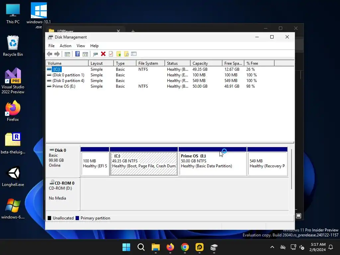
Task: Open the View menu
Action: pyautogui.click(x=81, y=46)
